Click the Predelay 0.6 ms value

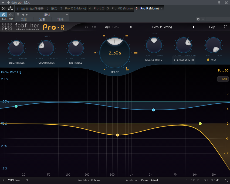coord(96,180)
